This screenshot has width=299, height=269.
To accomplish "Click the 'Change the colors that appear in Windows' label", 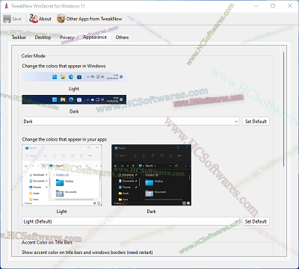I will tap(64, 66).
